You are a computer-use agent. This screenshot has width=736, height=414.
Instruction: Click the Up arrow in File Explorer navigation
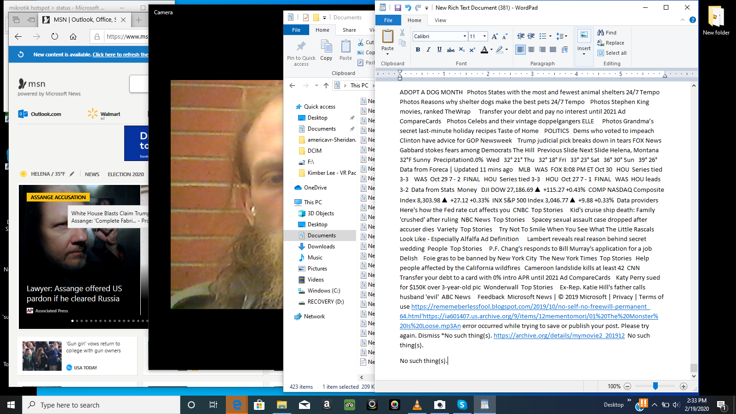pyautogui.click(x=326, y=86)
